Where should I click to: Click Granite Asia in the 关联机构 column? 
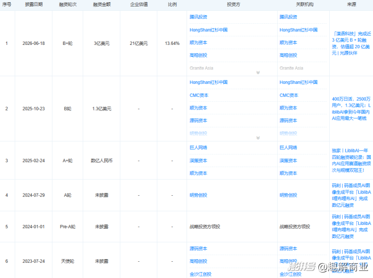point(291,68)
